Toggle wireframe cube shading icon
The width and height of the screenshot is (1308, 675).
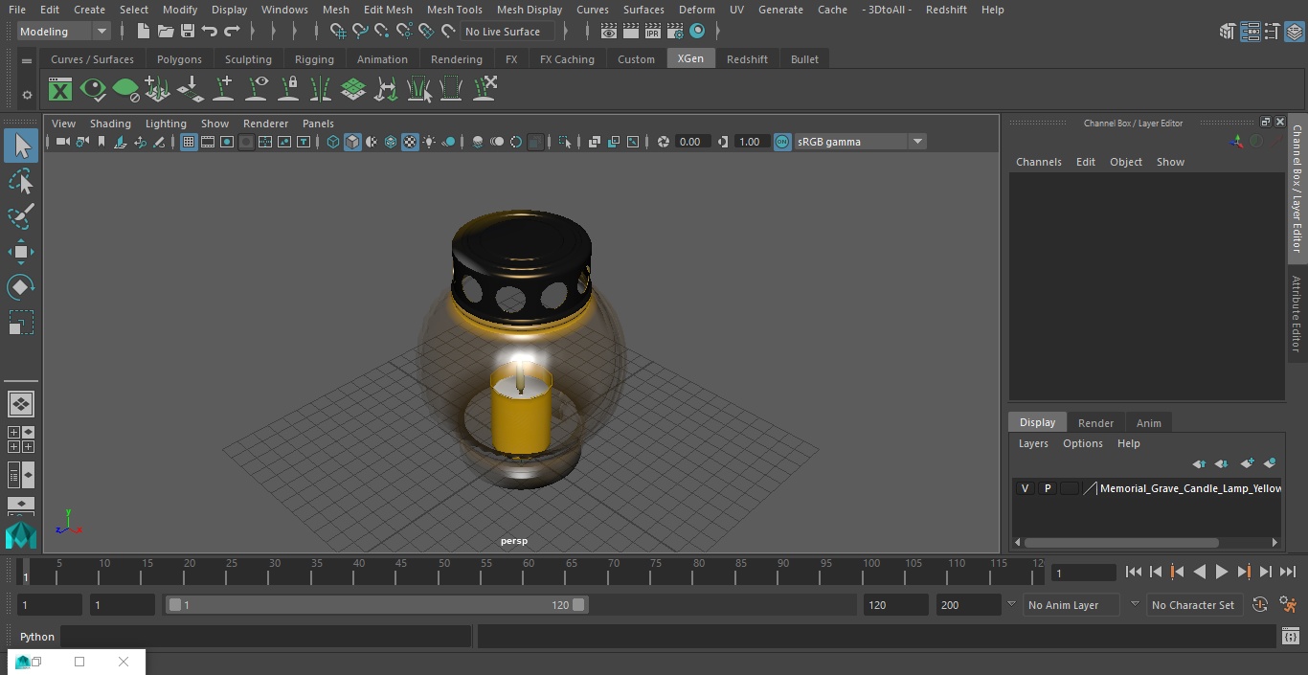[x=333, y=142]
